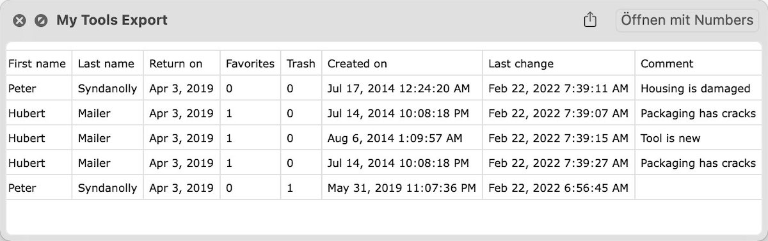Image resolution: width=768 pixels, height=241 pixels.
Task: Click the 'Return on' header cell
Action: (x=182, y=63)
